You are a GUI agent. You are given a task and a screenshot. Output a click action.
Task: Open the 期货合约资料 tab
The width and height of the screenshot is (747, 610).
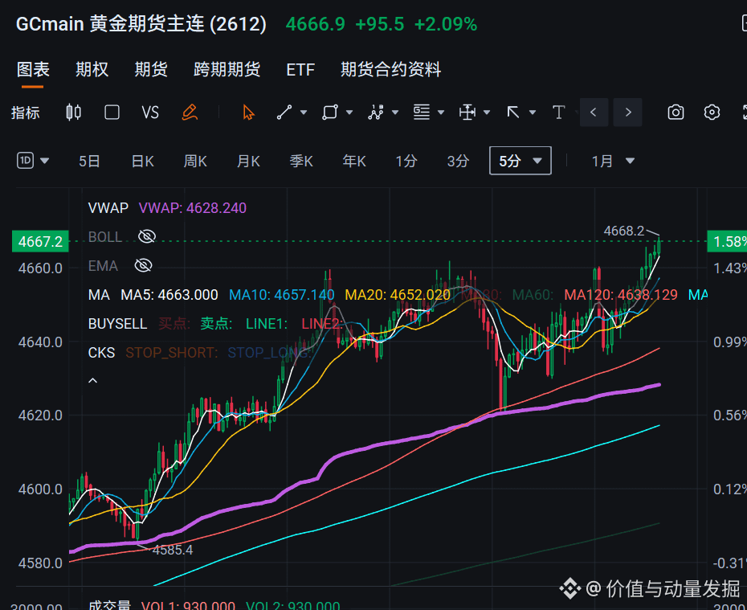[x=390, y=70]
